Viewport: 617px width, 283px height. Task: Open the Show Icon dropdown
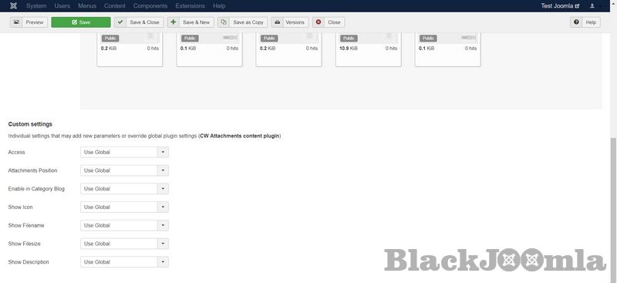(124, 207)
